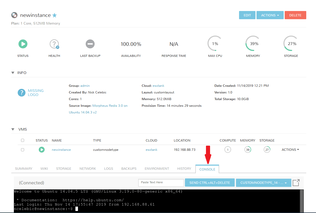Viewport: 316px width, 213px height.
Task: Open the esxtank cloud link in Info
Action: (158, 86)
